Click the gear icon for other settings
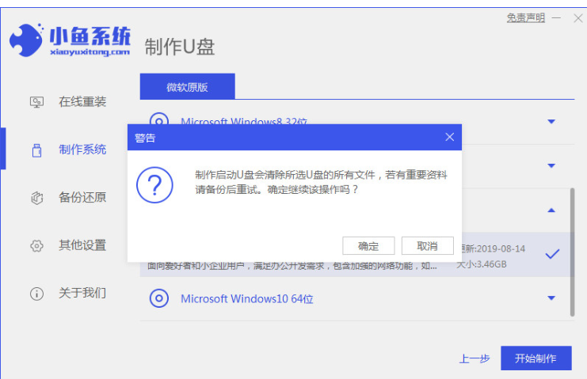 (x=36, y=246)
